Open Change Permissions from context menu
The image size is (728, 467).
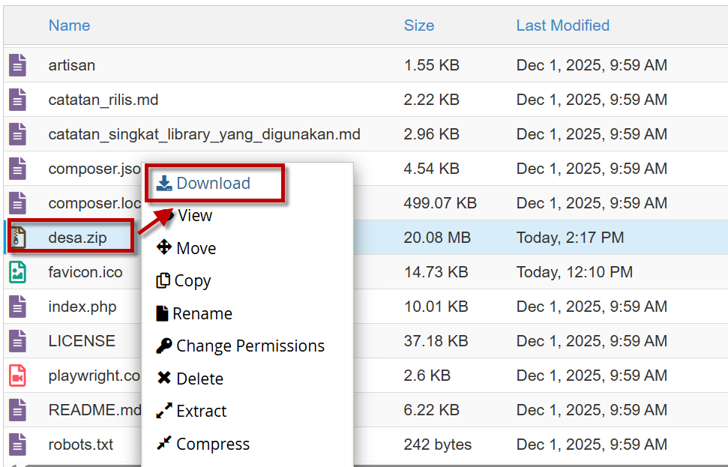[250, 346]
